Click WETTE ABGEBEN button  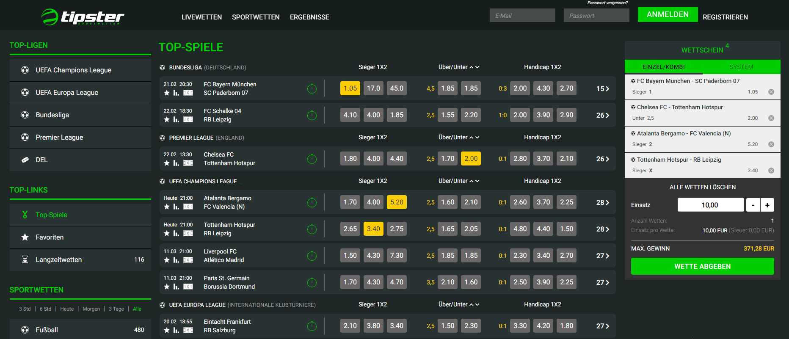point(703,266)
